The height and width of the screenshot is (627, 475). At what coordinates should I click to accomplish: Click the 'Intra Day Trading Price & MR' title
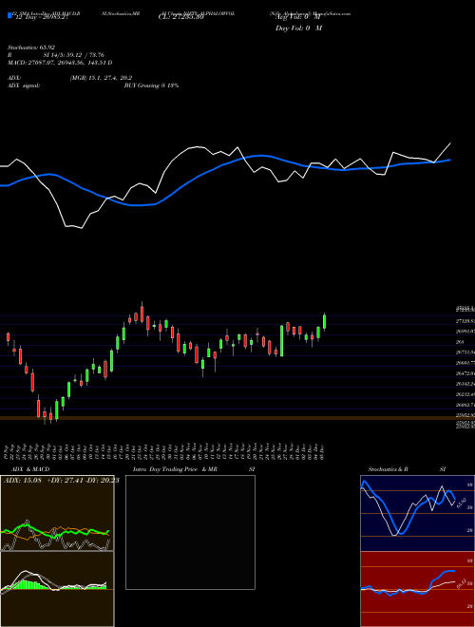tap(175, 469)
